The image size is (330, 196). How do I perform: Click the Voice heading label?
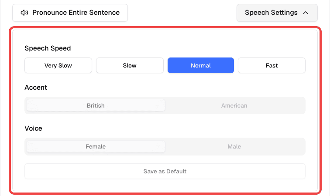(33, 128)
